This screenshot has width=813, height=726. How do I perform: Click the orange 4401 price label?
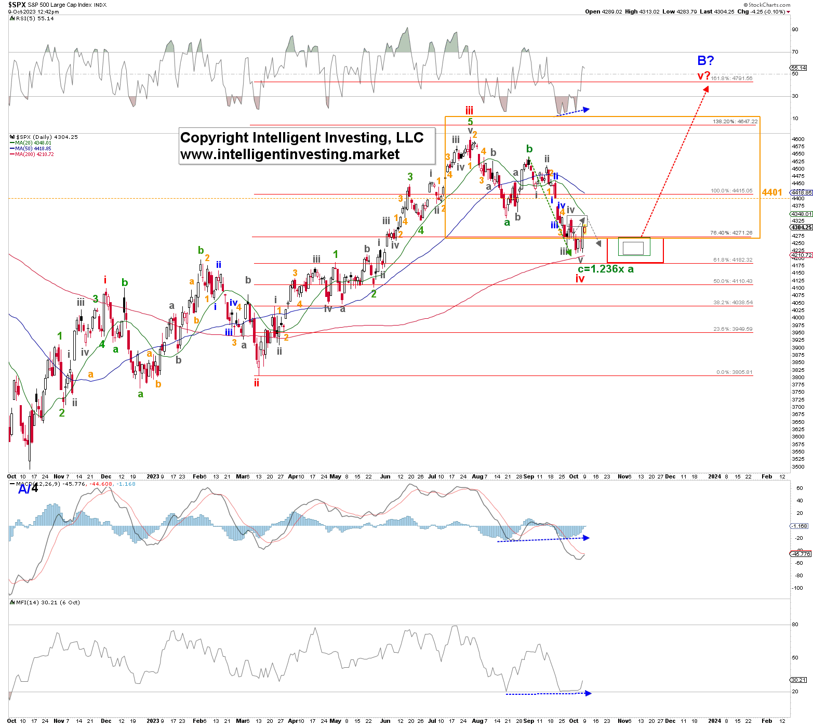point(772,192)
